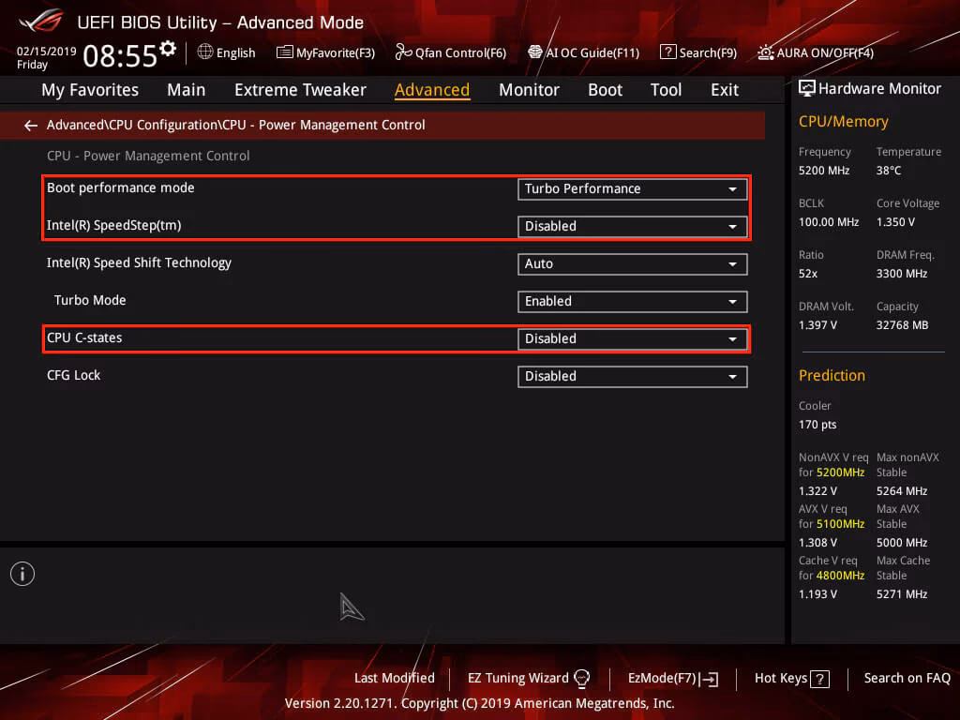Screen dimensions: 960x720
Task: Click the 5271 MHz Max Cache value
Action: (x=901, y=594)
